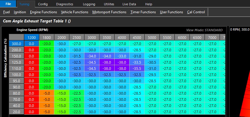250x117 pixels.
Task: Click the -30.5 cell in 125.0 row
Action: (x=152, y=62)
